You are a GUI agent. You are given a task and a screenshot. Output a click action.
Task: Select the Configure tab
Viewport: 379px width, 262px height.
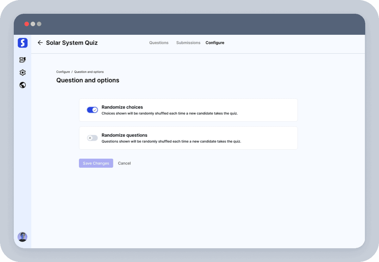pos(215,43)
